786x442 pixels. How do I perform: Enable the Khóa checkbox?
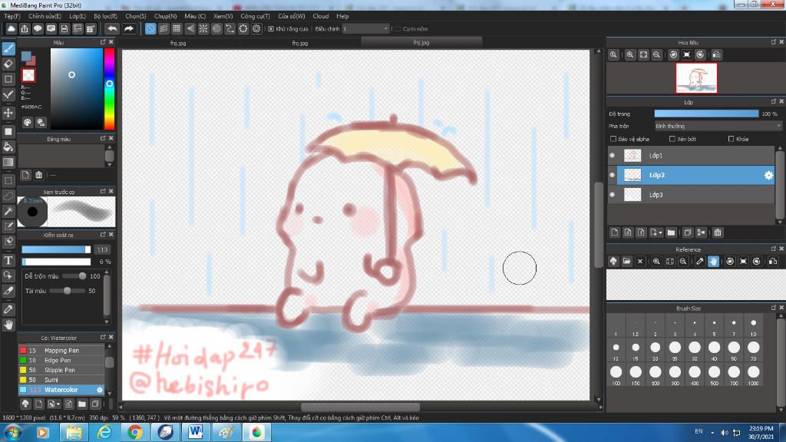(731, 139)
